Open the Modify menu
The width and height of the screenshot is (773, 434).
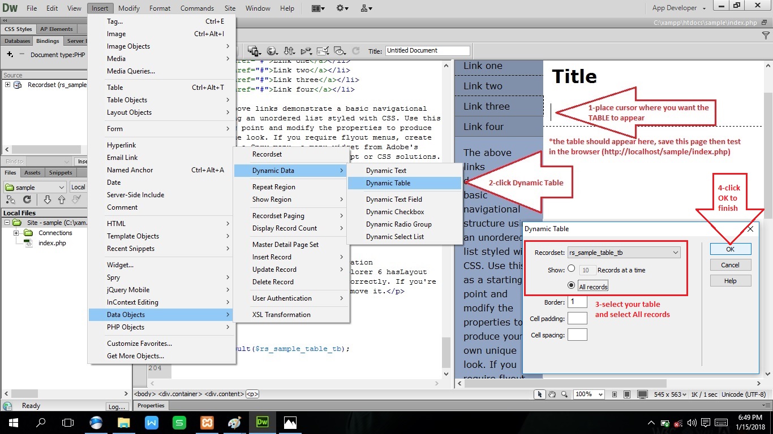coord(129,8)
